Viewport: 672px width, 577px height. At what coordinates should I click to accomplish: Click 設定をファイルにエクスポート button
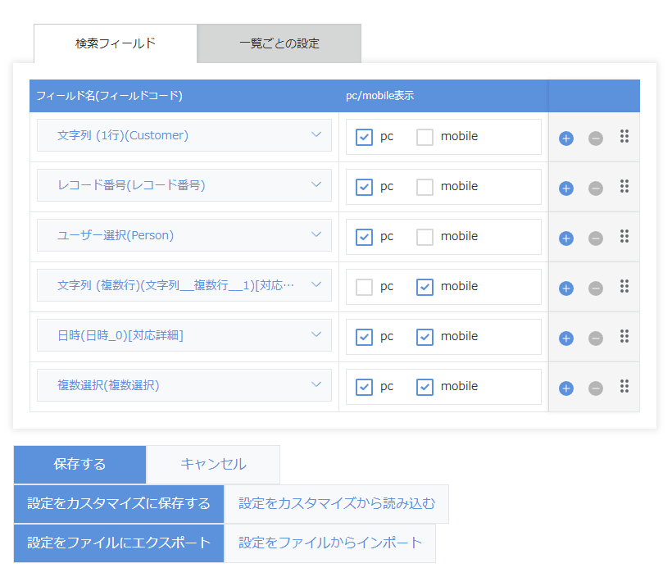pos(119,543)
